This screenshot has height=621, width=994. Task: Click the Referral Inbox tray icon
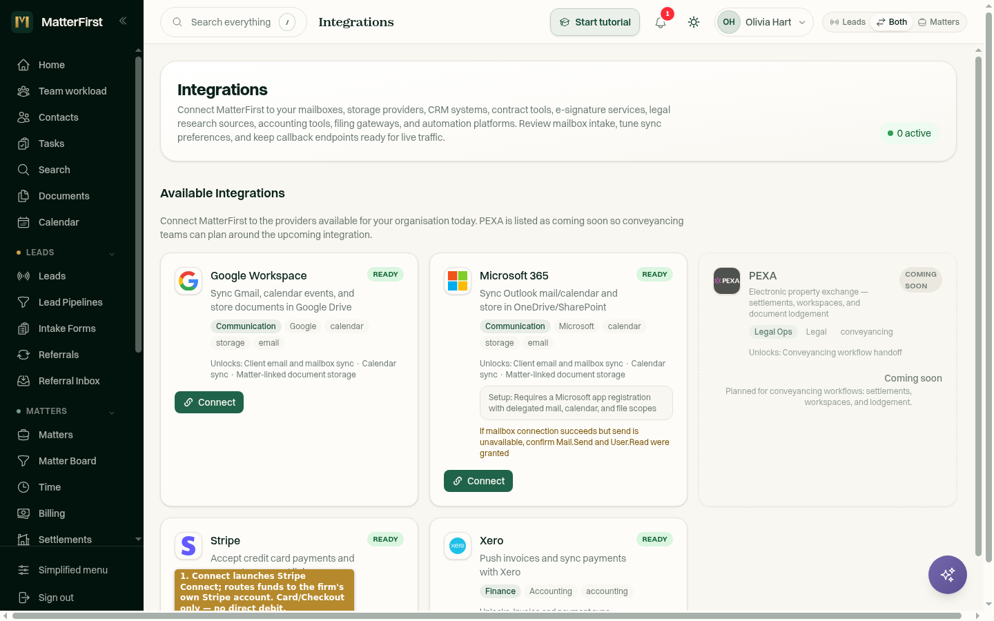coord(23,381)
